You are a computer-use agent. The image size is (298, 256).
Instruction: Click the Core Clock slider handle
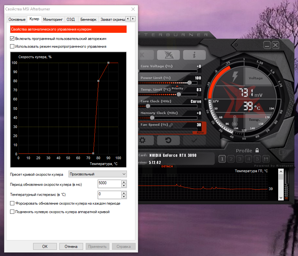(148, 106)
